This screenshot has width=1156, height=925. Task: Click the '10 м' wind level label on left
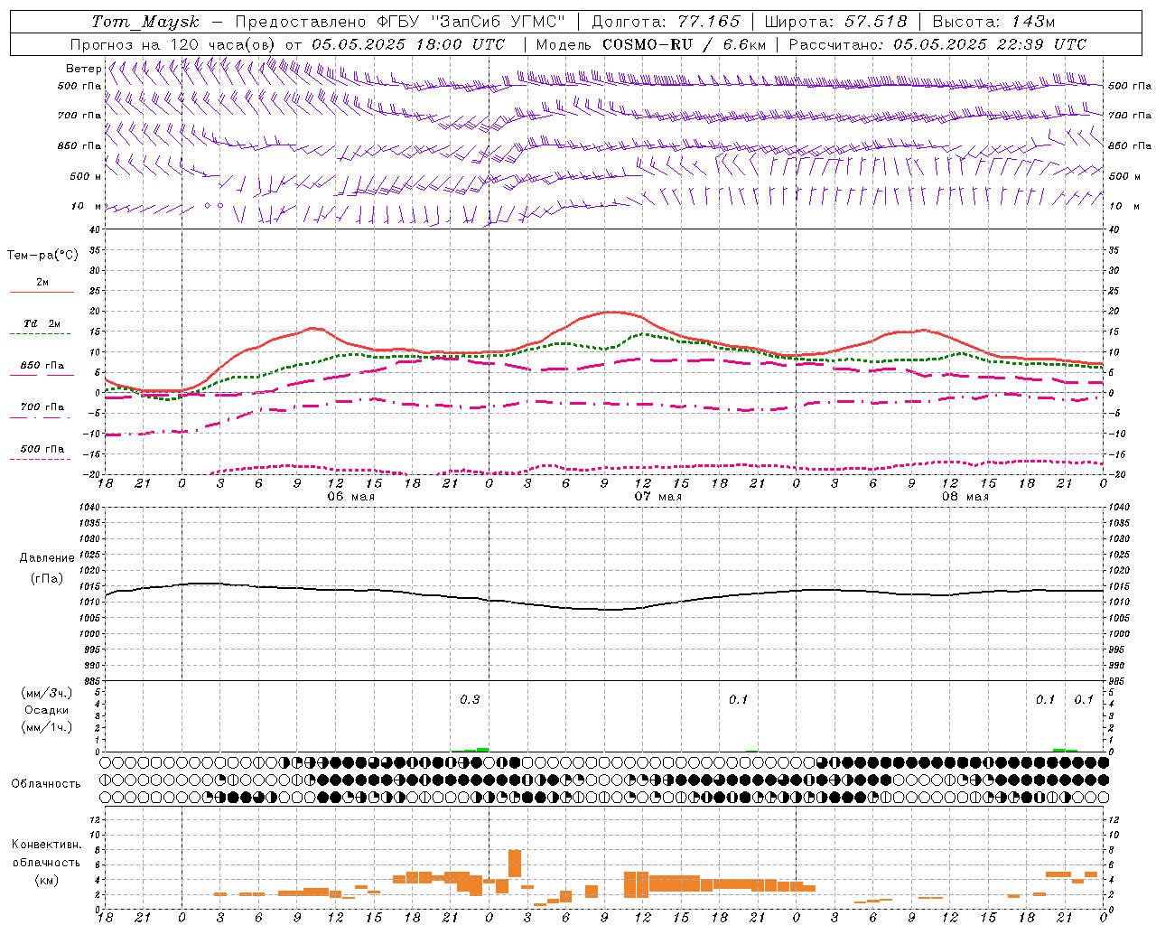pyautogui.click(x=87, y=207)
